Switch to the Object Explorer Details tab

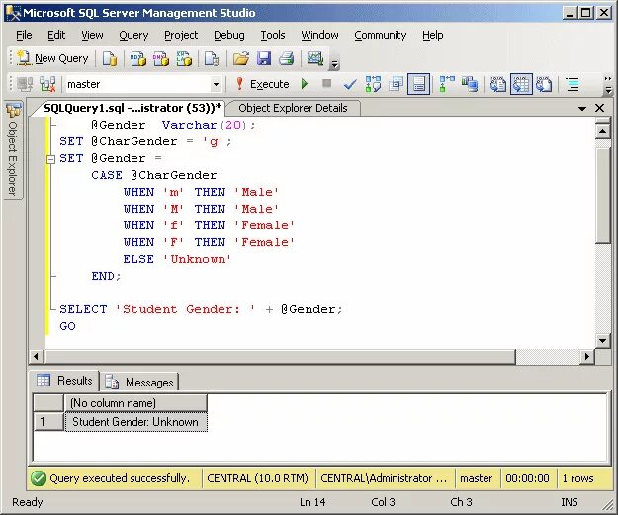click(x=293, y=108)
